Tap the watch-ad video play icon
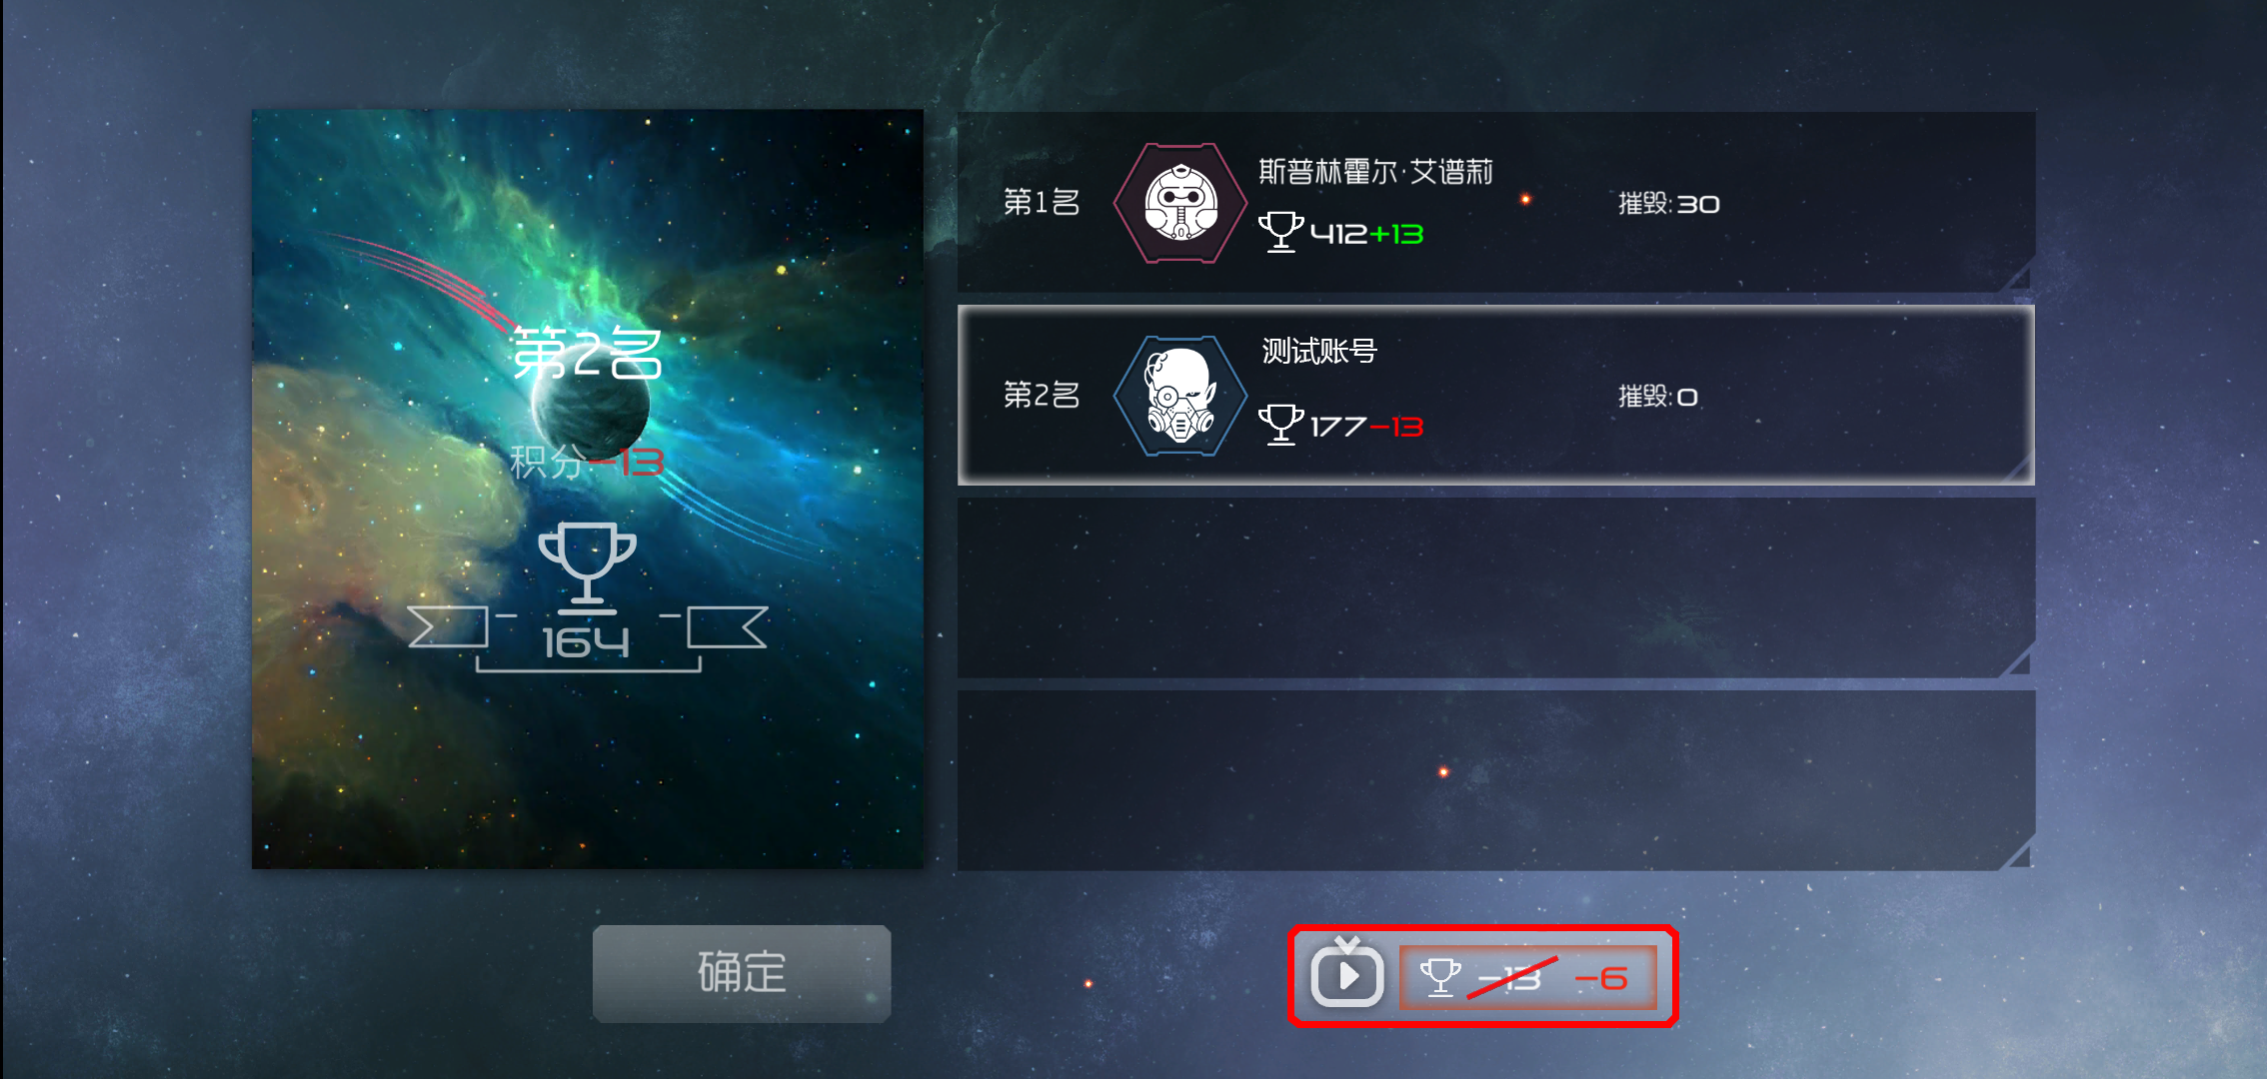The width and height of the screenshot is (2267, 1079). point(1347,973)
